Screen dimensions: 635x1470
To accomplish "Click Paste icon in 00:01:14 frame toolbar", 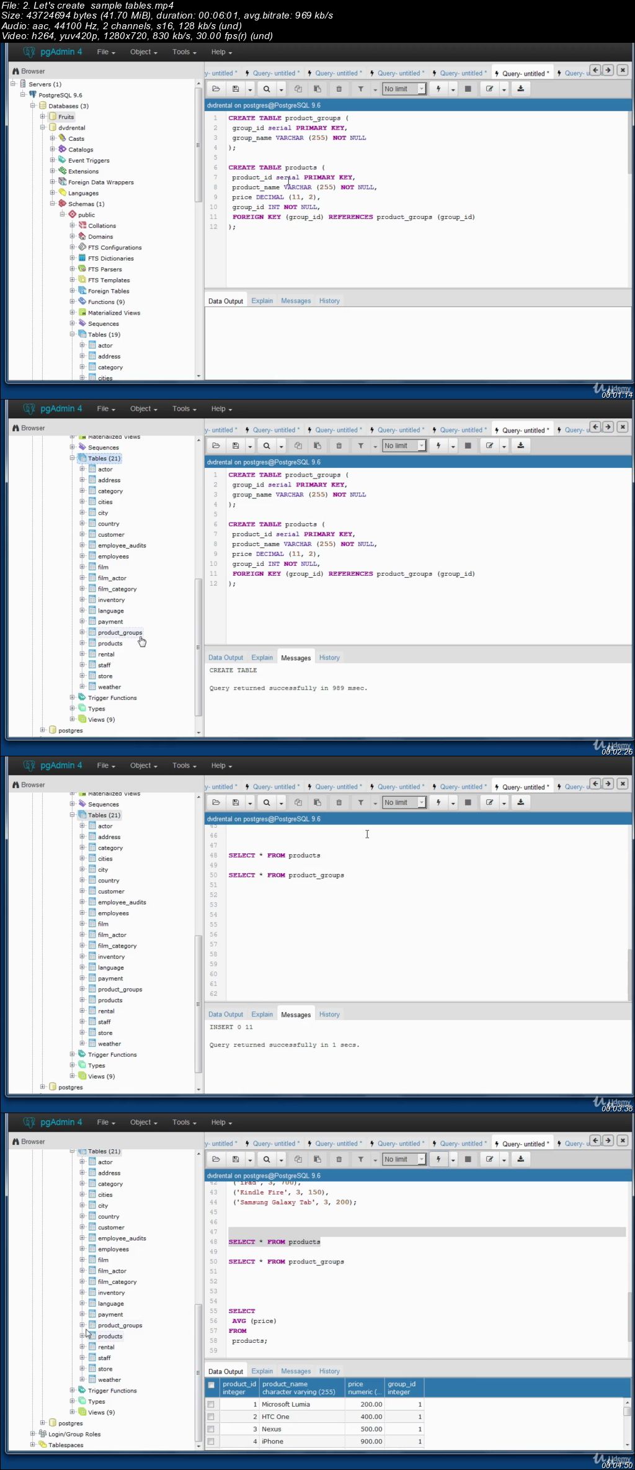I will click(317, 89).
